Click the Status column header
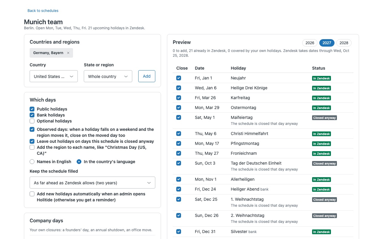383x239 pixels. click(x=318, y=68)
